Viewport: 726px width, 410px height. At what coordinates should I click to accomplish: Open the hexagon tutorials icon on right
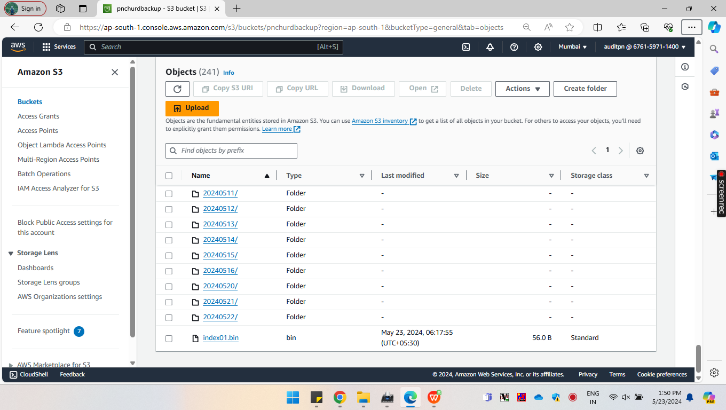pyautogui.click(x=685, y=86)
